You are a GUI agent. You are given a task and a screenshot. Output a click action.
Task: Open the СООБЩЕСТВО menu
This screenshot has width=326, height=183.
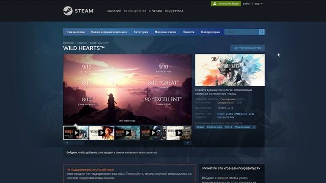coord(135,11)
